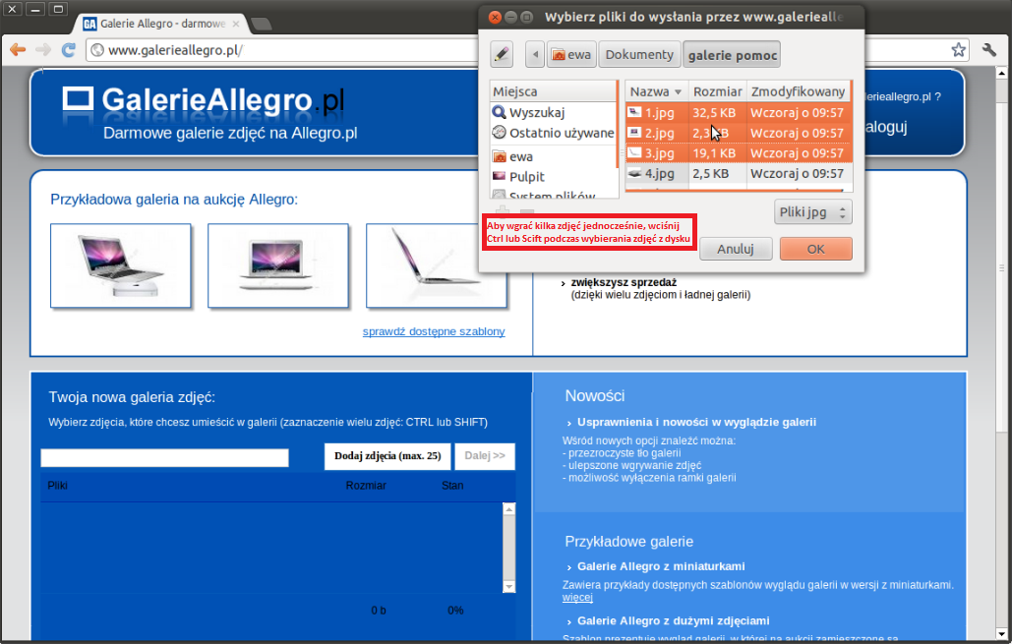1012x644 pixels.
Task: Sort files by the Rozmiar column
Action: [x=717, y=91]
